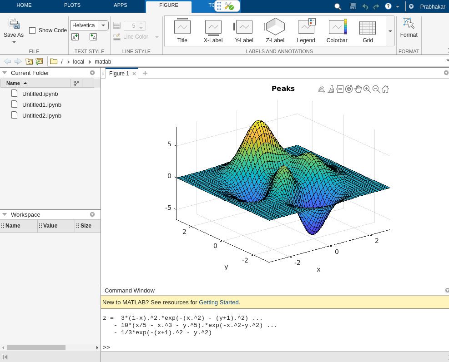Select the Data Tips icon on the axes toolbar

(x=340, y=89)
